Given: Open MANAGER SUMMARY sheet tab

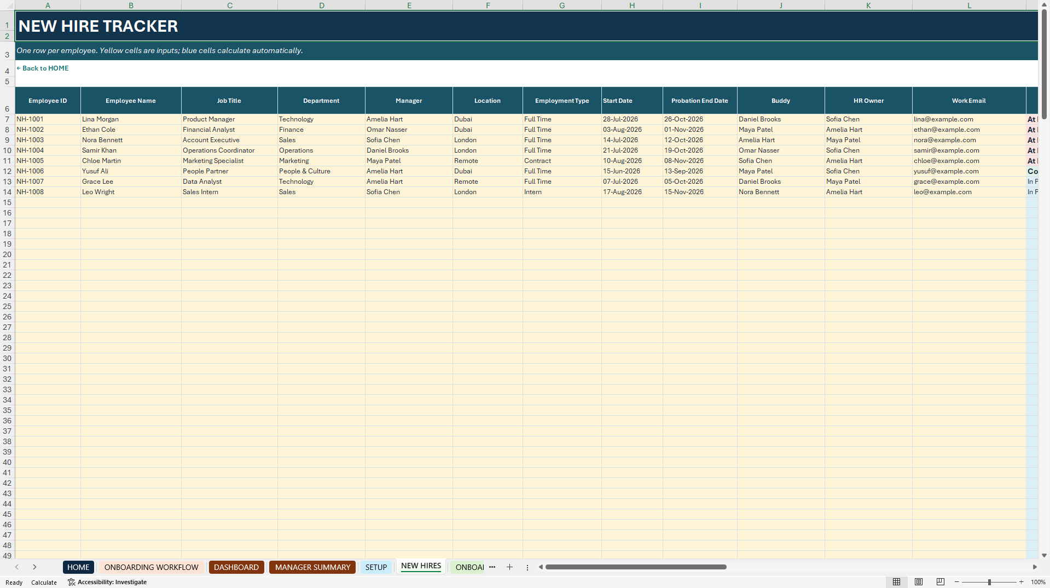Looking at the screenshot, I should point(312,567).
